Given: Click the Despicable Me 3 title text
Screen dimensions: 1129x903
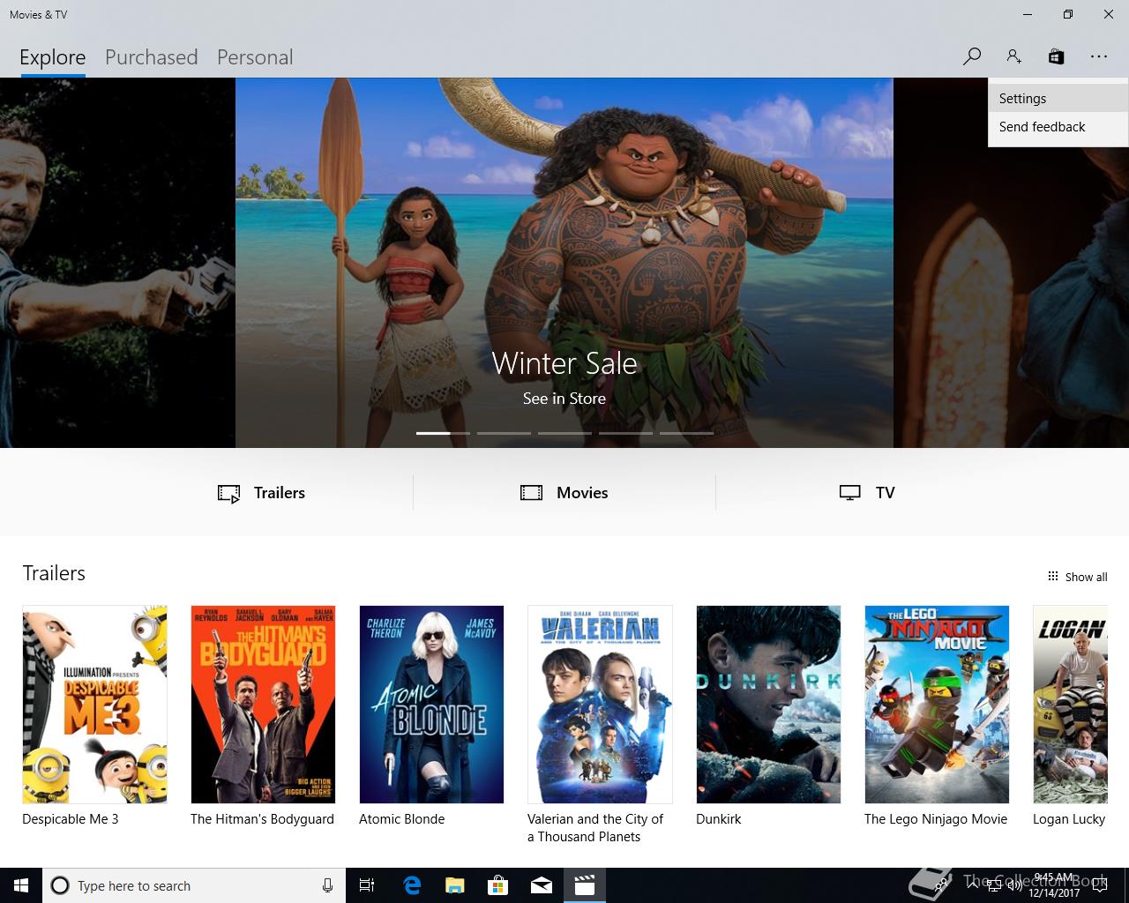Looking at the screenshot, I should pyautogui.click(x=71, y=819).
